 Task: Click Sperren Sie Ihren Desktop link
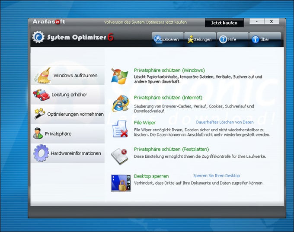point(216,176)
